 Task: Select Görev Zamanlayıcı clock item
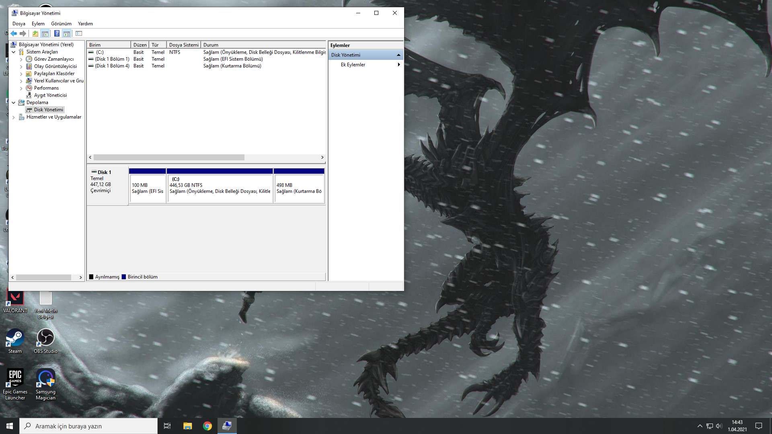53,59
